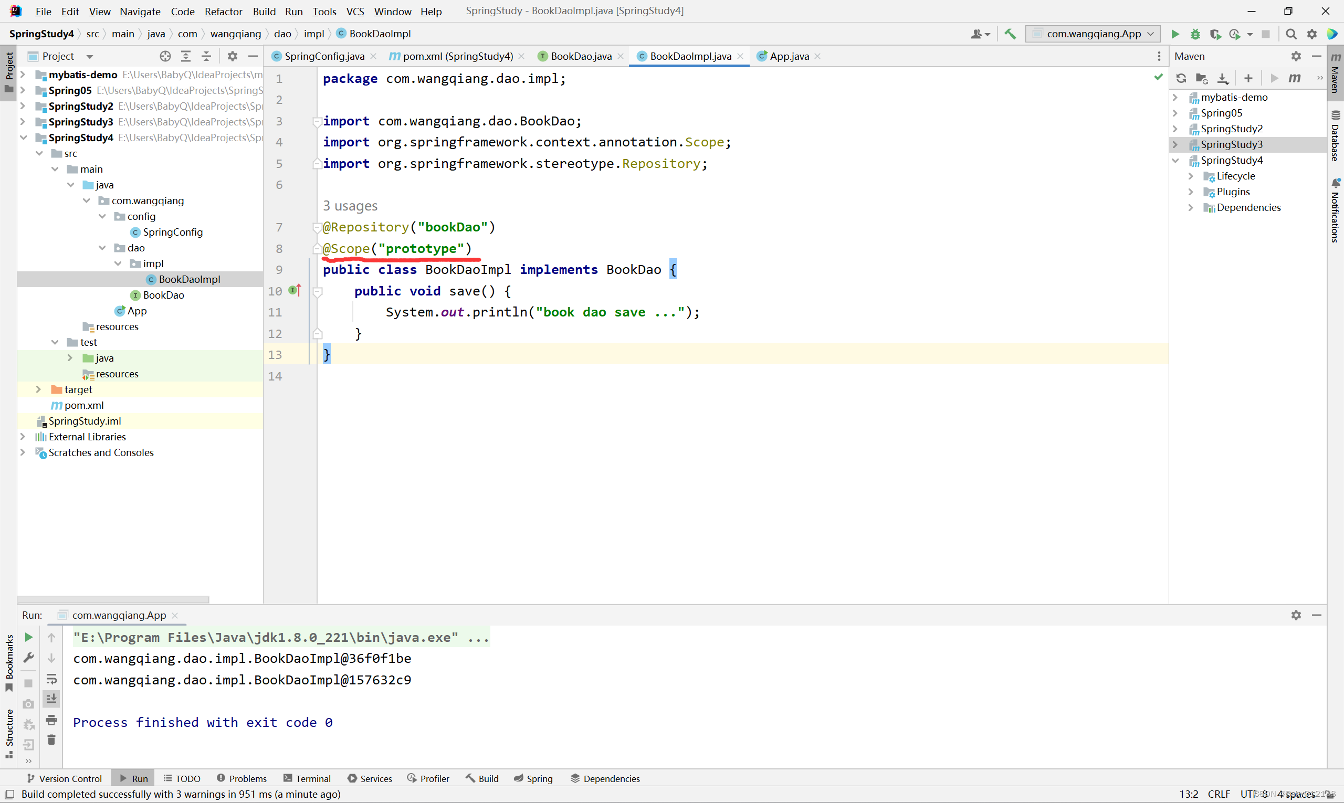The width and height of the screenshot is (1344, 803).
Task: Open the VCS menu
Action: coord(355,12)
